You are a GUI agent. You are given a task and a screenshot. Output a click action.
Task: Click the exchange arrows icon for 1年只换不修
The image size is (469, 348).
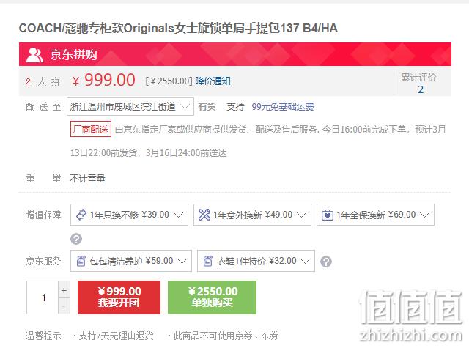point(81,215)
